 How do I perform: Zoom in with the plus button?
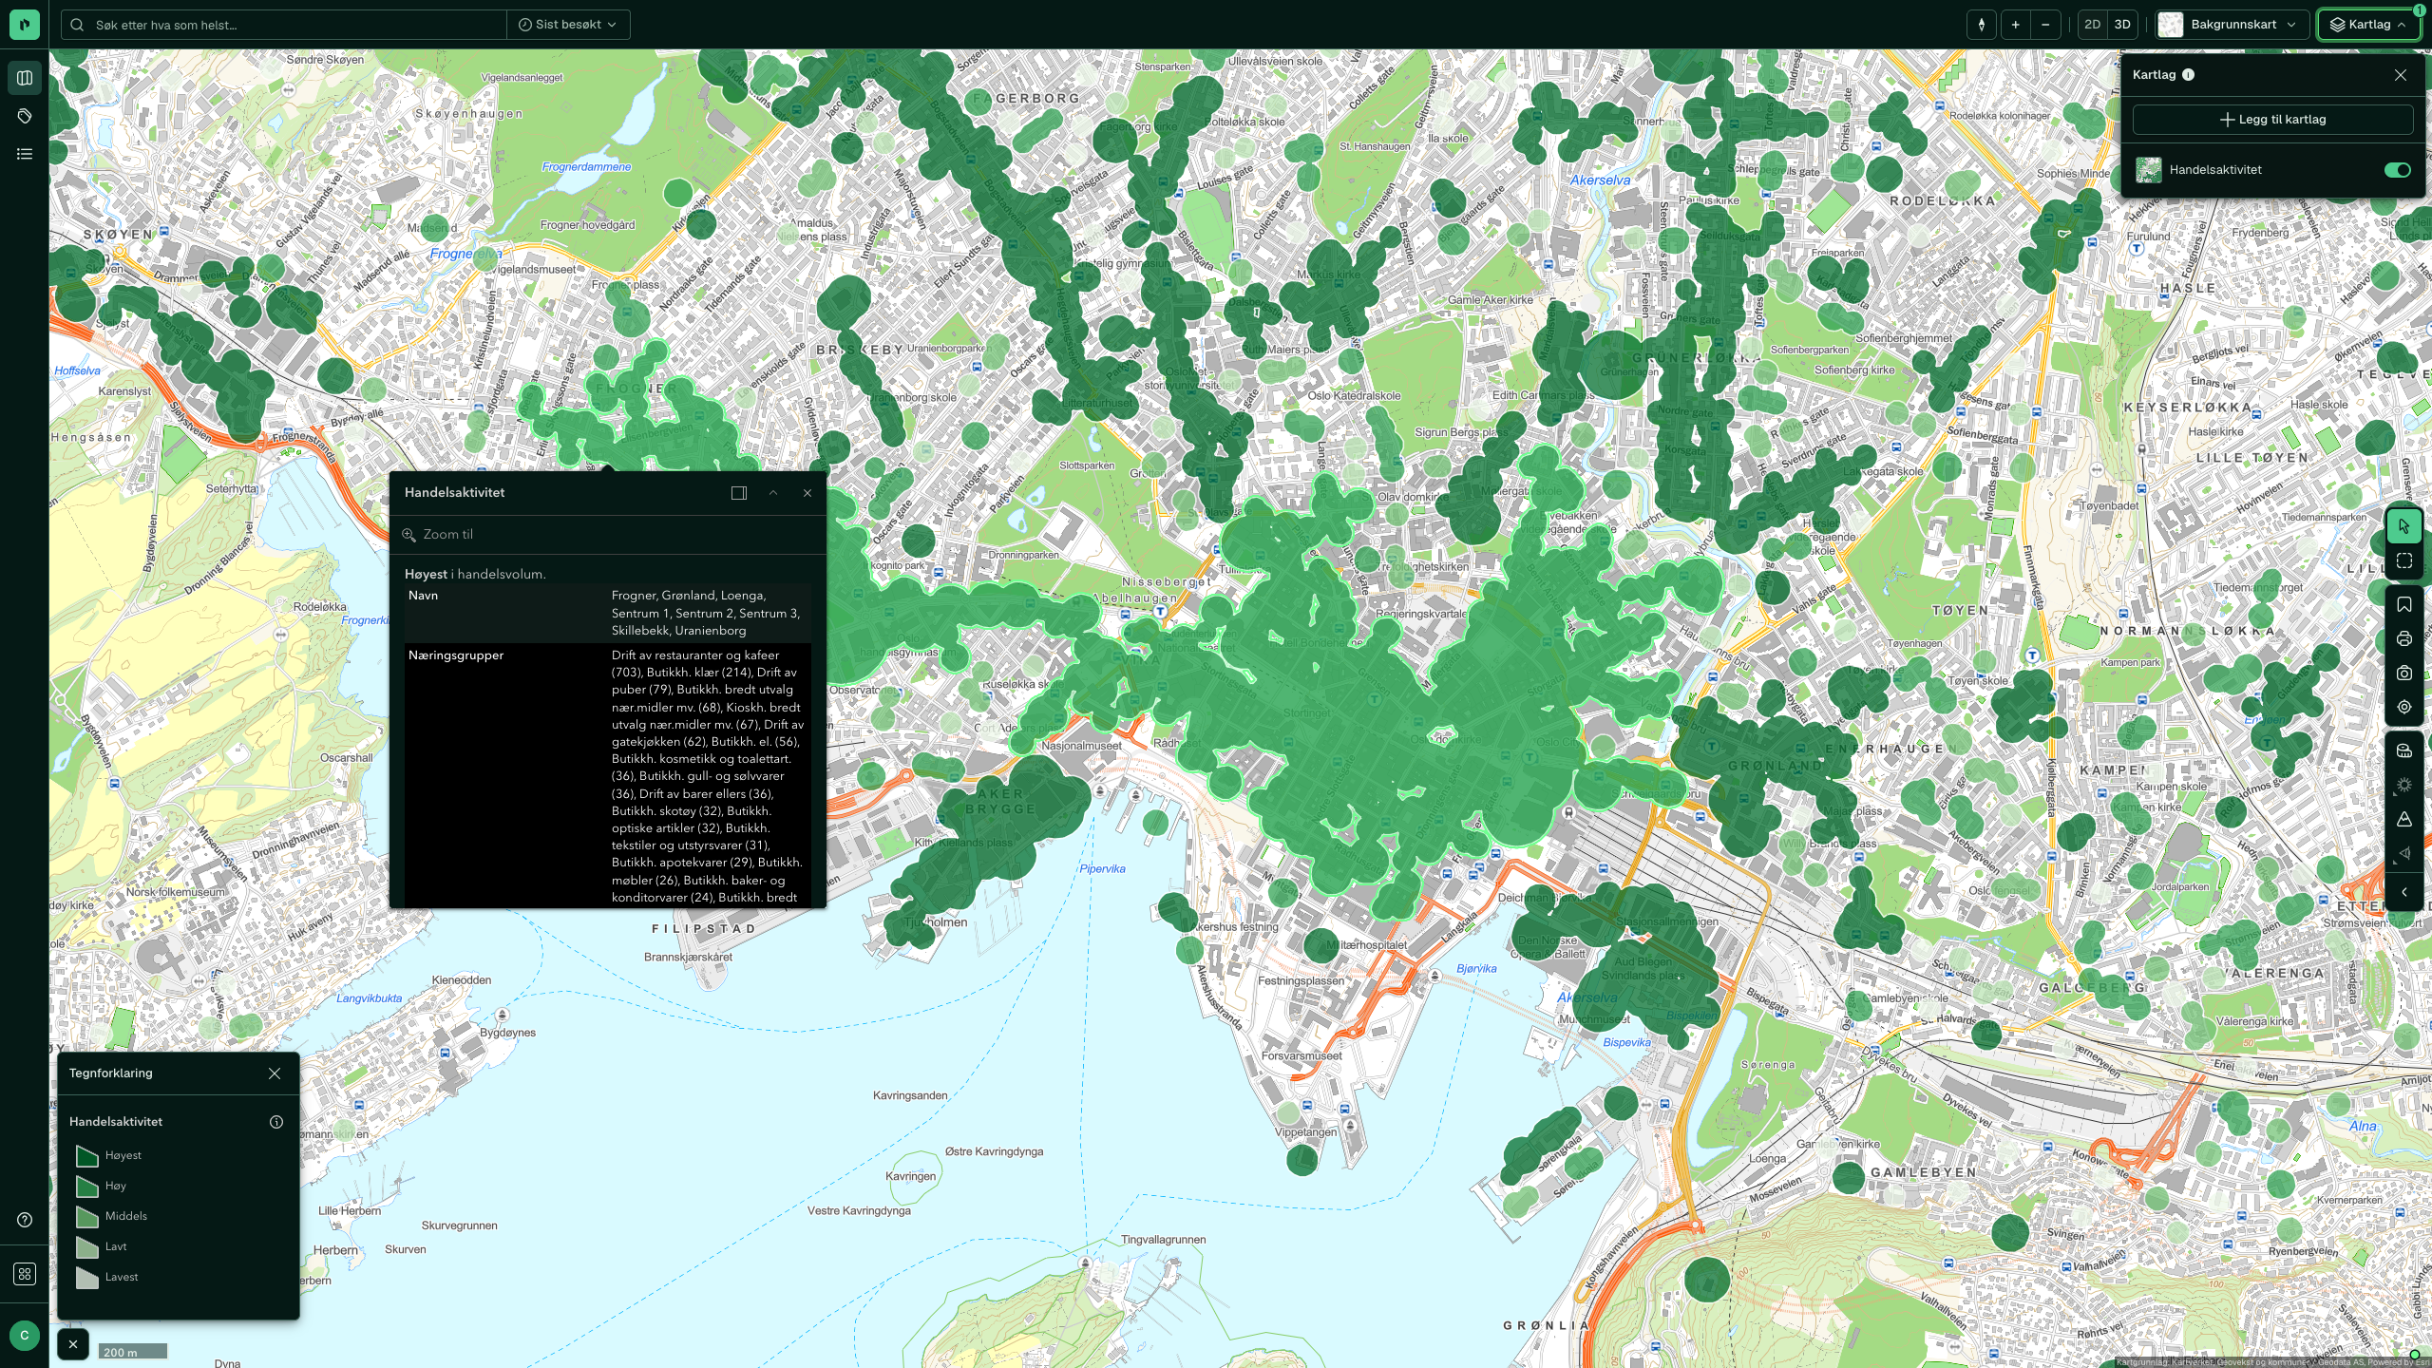[2015, 25]
